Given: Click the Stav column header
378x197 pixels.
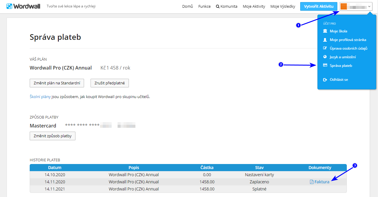Looking at the screenshot, I should coord(259,168).
